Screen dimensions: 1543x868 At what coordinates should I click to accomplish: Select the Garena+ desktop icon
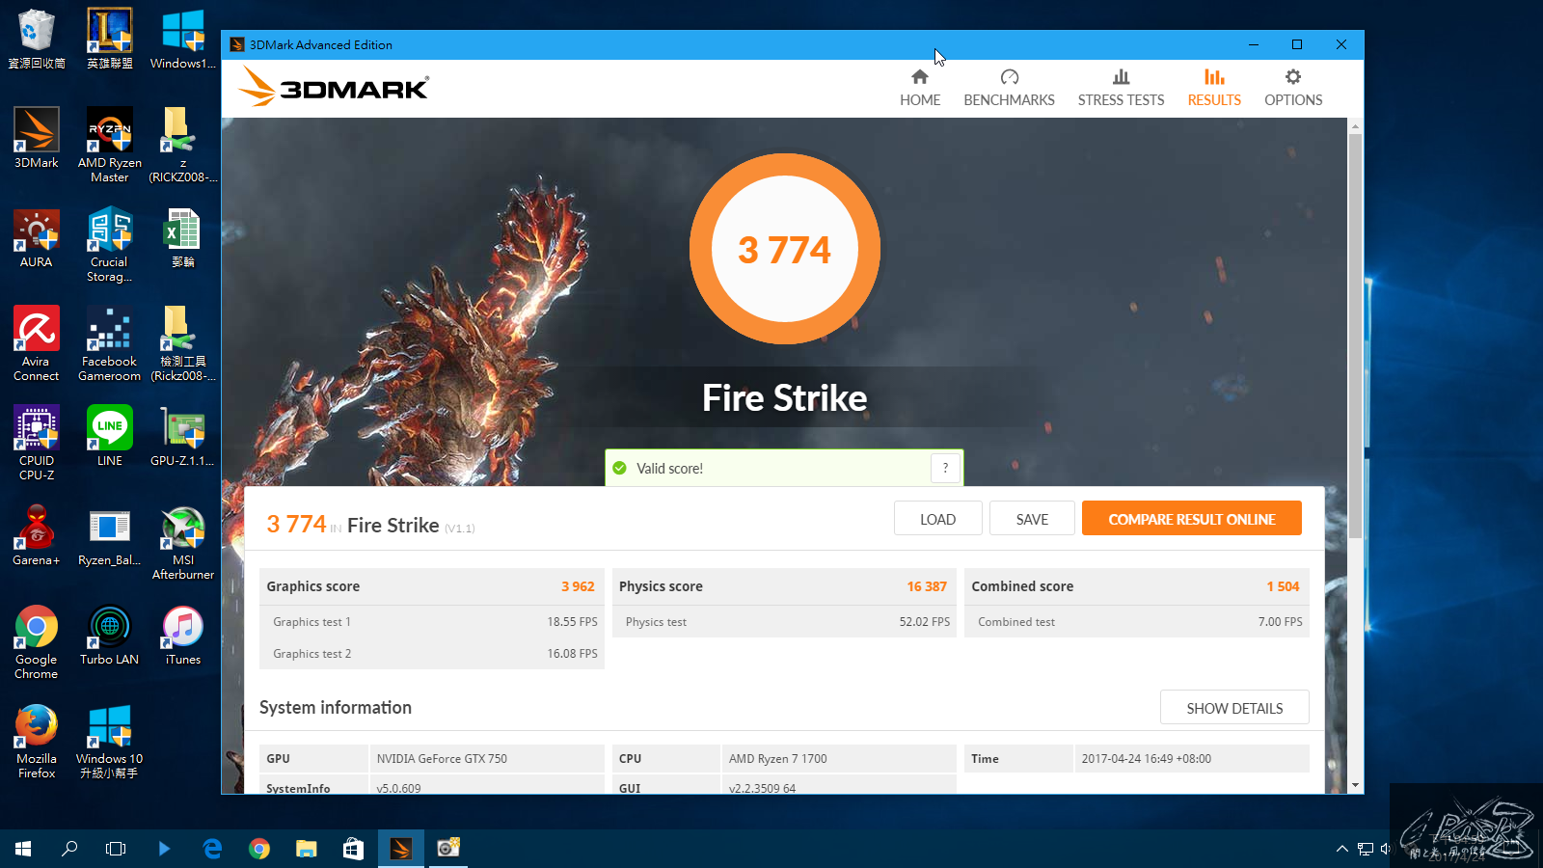pyautogui.click(x=37, y=535)
